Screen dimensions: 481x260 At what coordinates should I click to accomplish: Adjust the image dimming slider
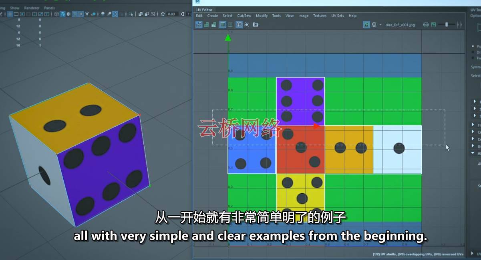click(x=446, y=24)
